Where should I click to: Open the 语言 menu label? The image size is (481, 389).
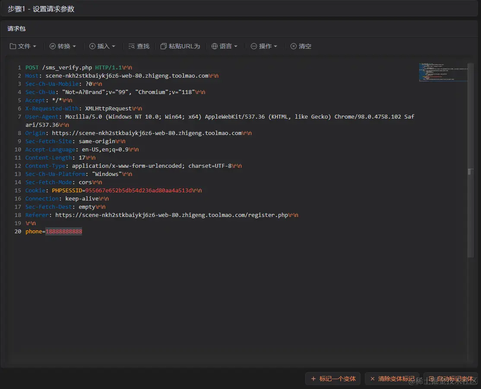(x=225, y=46)
